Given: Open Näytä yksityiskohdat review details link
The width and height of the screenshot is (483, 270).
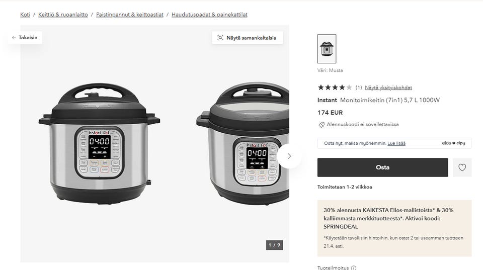Looking at the screenshot, I should click(x=388, y=87).
